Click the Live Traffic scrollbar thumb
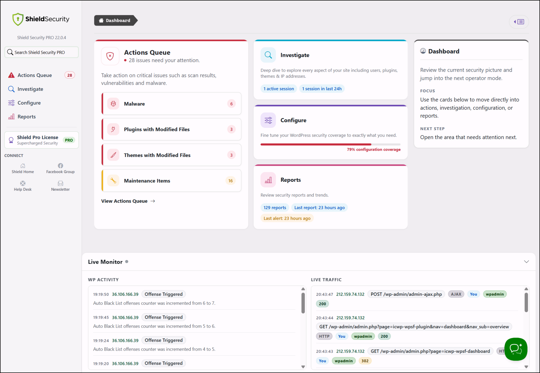 526,302
